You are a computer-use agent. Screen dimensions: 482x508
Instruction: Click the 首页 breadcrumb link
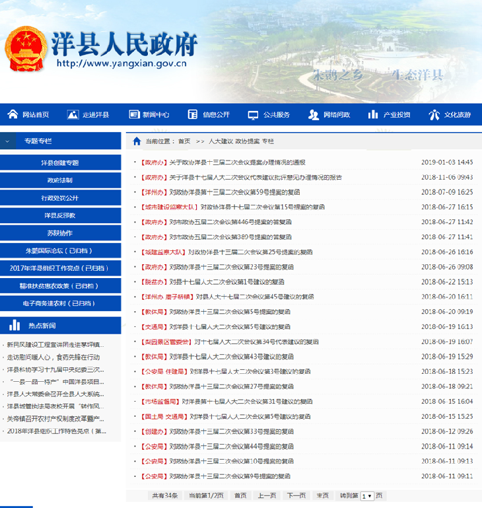tap(184, 141)
